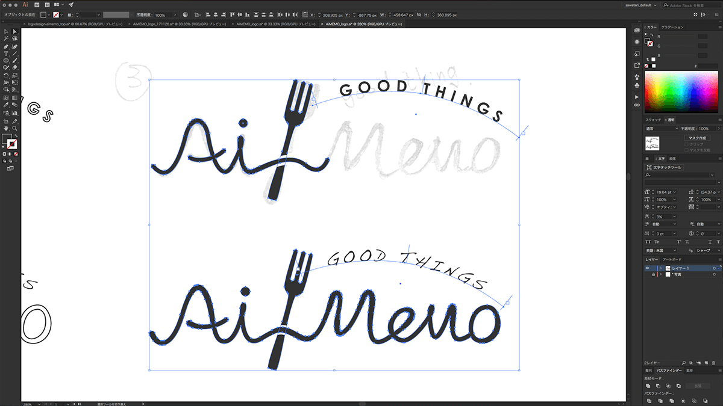Screen dimensions: 723x406
Task: Click the 拡張 button in Pathfinder
Action: (x=697, y=385)
